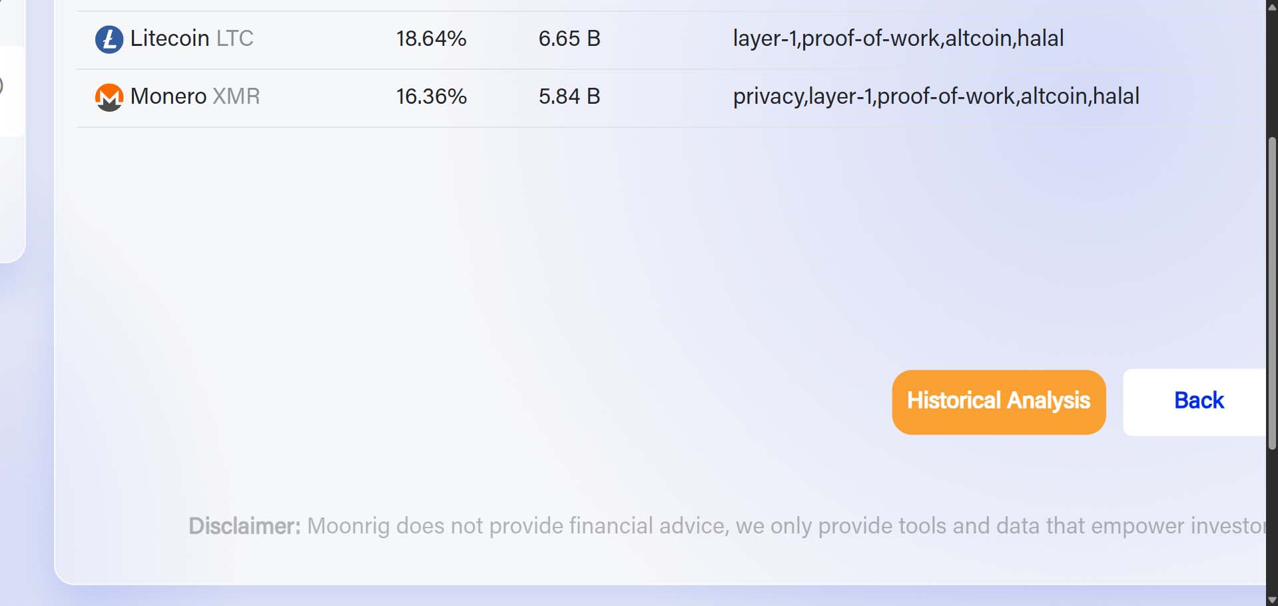Click Monero's 5.84 B market cap
This screenshot has width=1278, height=606.
click(x=569, y=96)
